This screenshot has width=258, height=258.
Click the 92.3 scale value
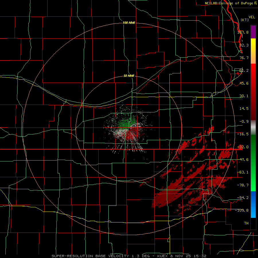pyautogui.click(x=244, y=45)
